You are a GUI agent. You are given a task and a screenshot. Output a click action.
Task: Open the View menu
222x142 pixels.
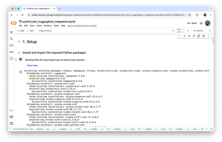(x=32, y=26)
